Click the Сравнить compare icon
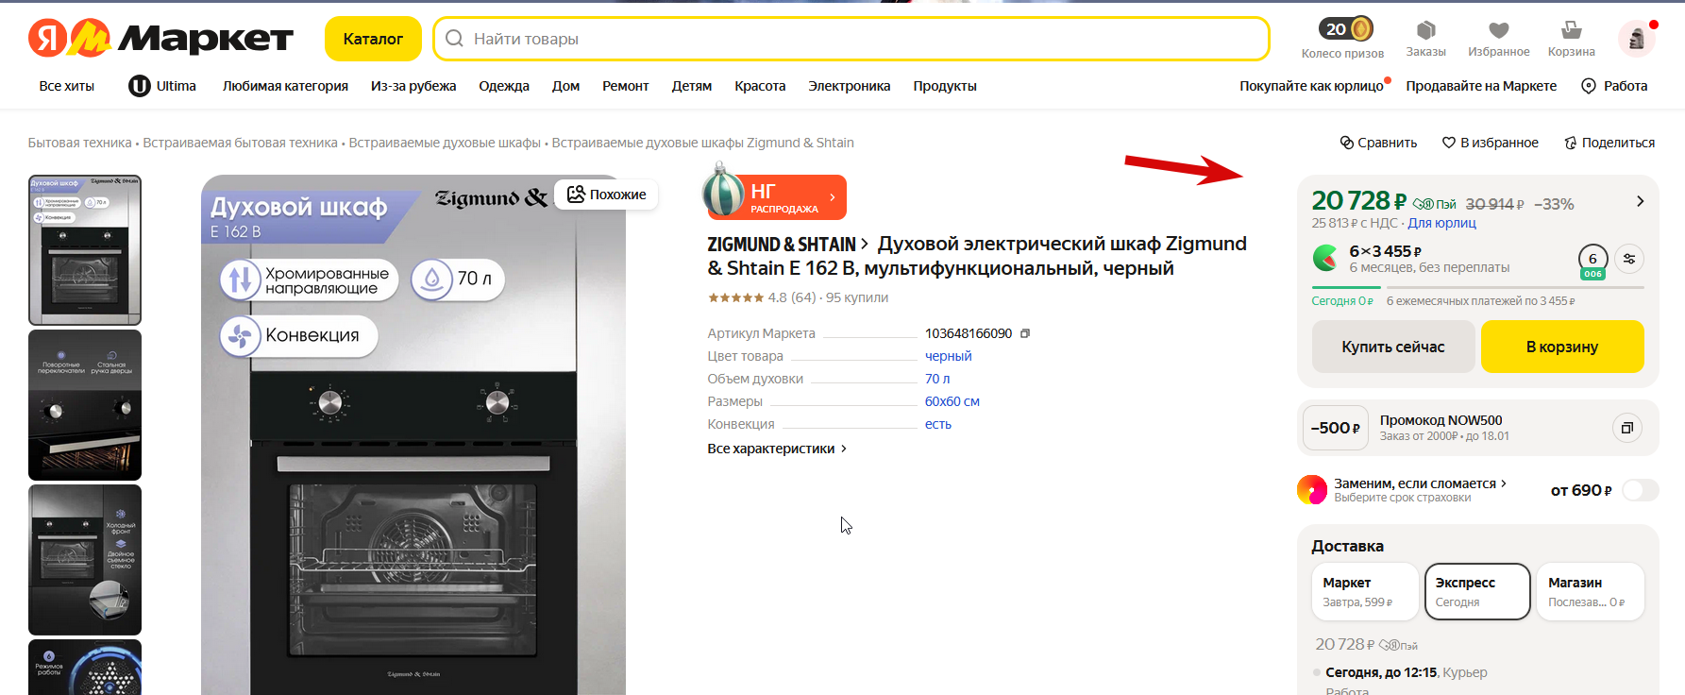The height and width of the screenshot is (695, 1685). point(1347,143)
